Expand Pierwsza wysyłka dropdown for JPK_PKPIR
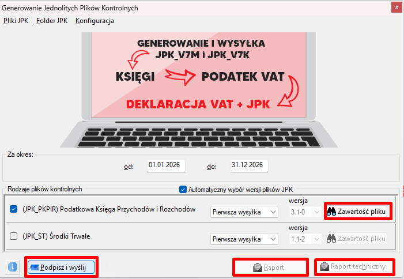 tap(245, 212)
